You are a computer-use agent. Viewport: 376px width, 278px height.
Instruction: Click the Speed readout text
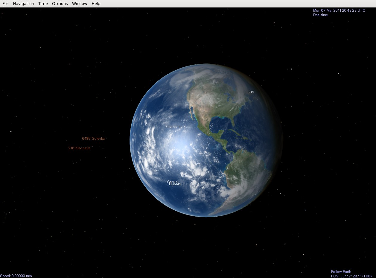16,276
